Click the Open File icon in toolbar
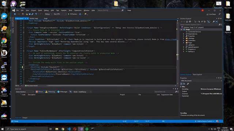The image size is (234, 131). [27, 14]
